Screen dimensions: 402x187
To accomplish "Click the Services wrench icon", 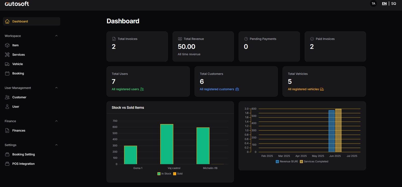I will [7, 55].
